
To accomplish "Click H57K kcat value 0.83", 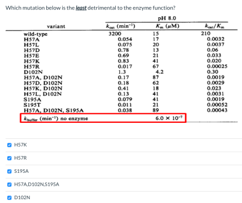I will pyautogui.click(x=124, y=61).
